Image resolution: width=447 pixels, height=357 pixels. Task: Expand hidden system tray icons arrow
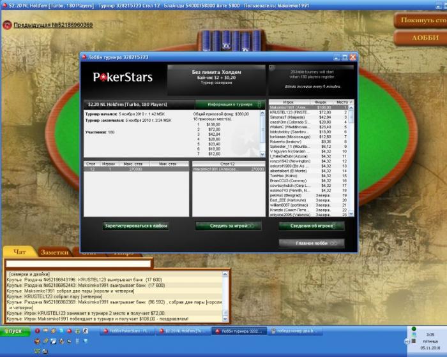pyautogui.click(x=407, y=342)
